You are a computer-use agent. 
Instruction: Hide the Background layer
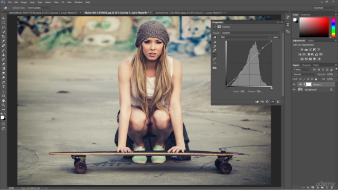[x=294, y=90]
